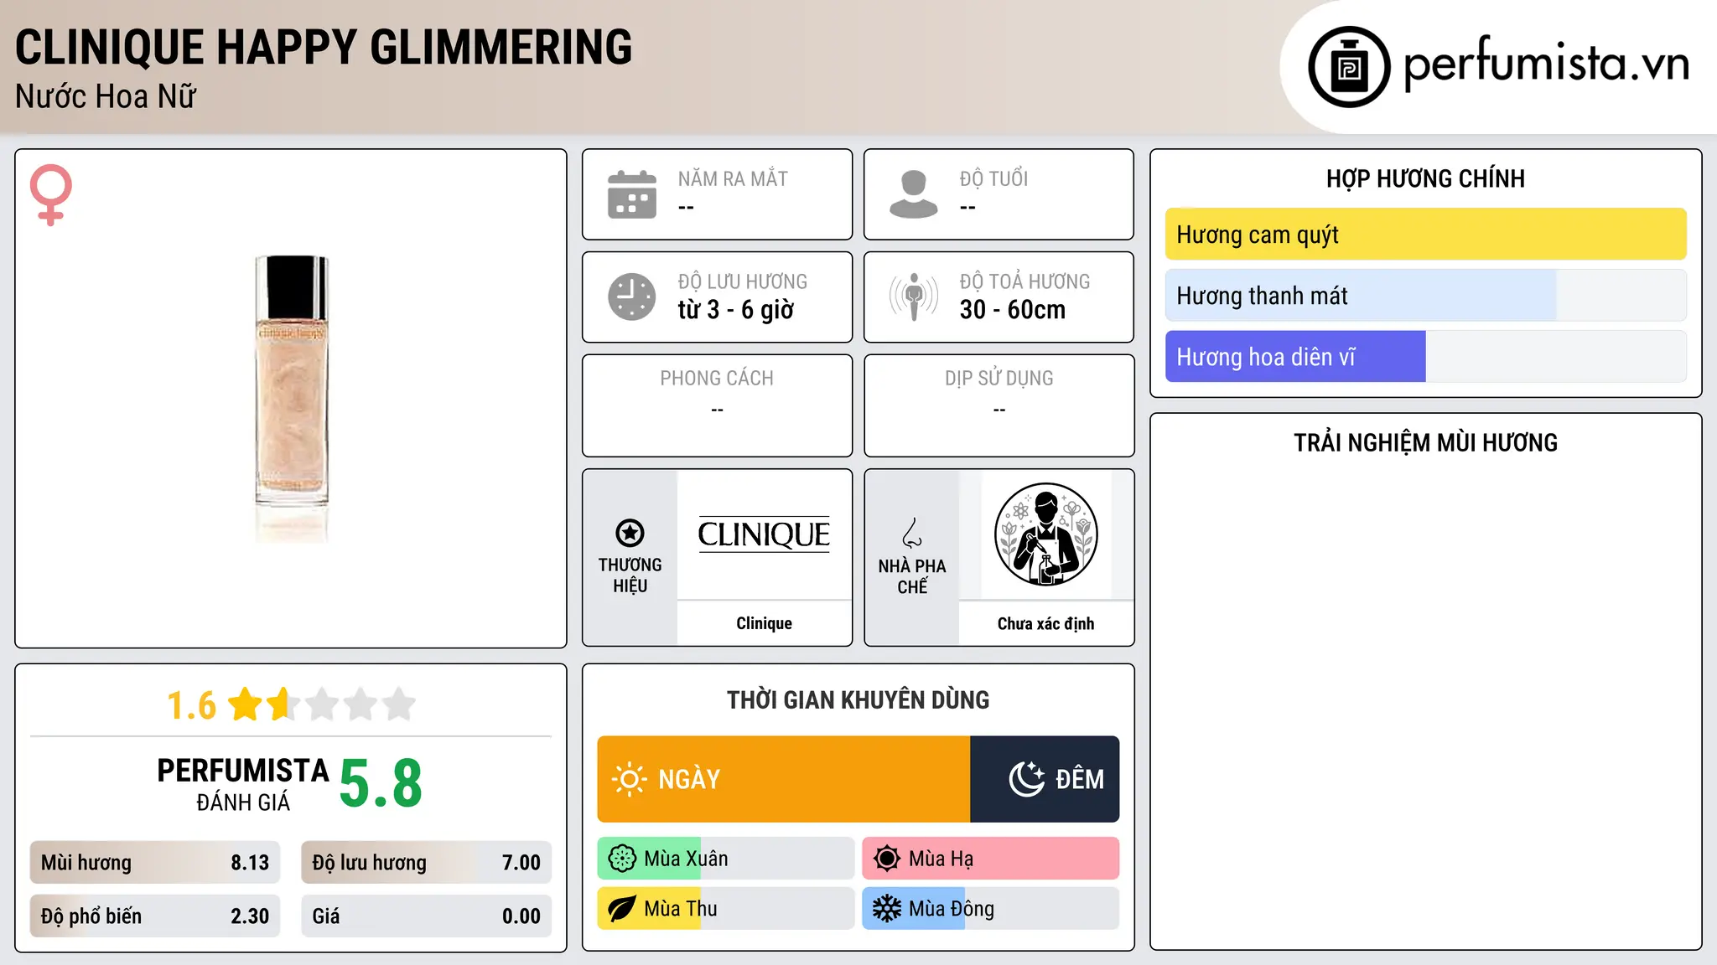Image resolution: width=1717 pixels, height=965 pixels.
Task: Click the Mùa Xuân season label
Action: tap(686, 859)
